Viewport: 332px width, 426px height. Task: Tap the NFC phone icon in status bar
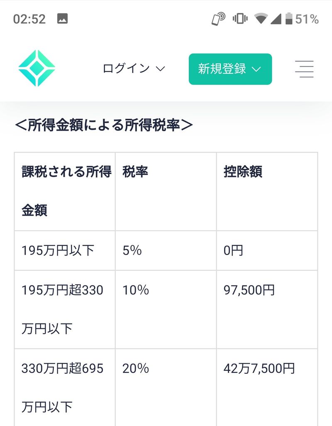[218, 19]
